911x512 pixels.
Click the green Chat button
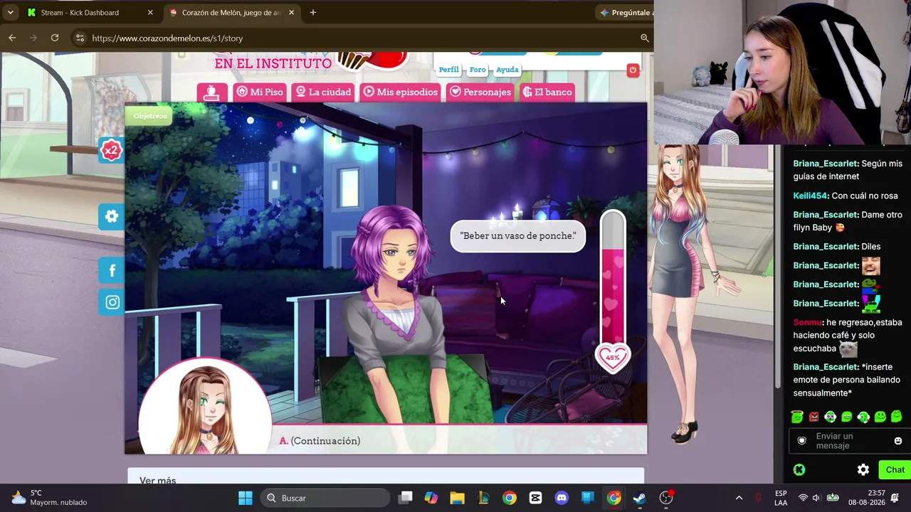pyautogui.click(x=895, y=469)
